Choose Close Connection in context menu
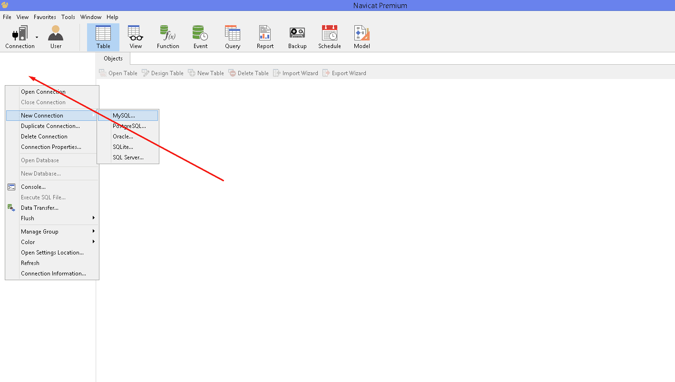The width and height of the screenshot is (675, 382). pyautogui.click(x=52, y=102)
